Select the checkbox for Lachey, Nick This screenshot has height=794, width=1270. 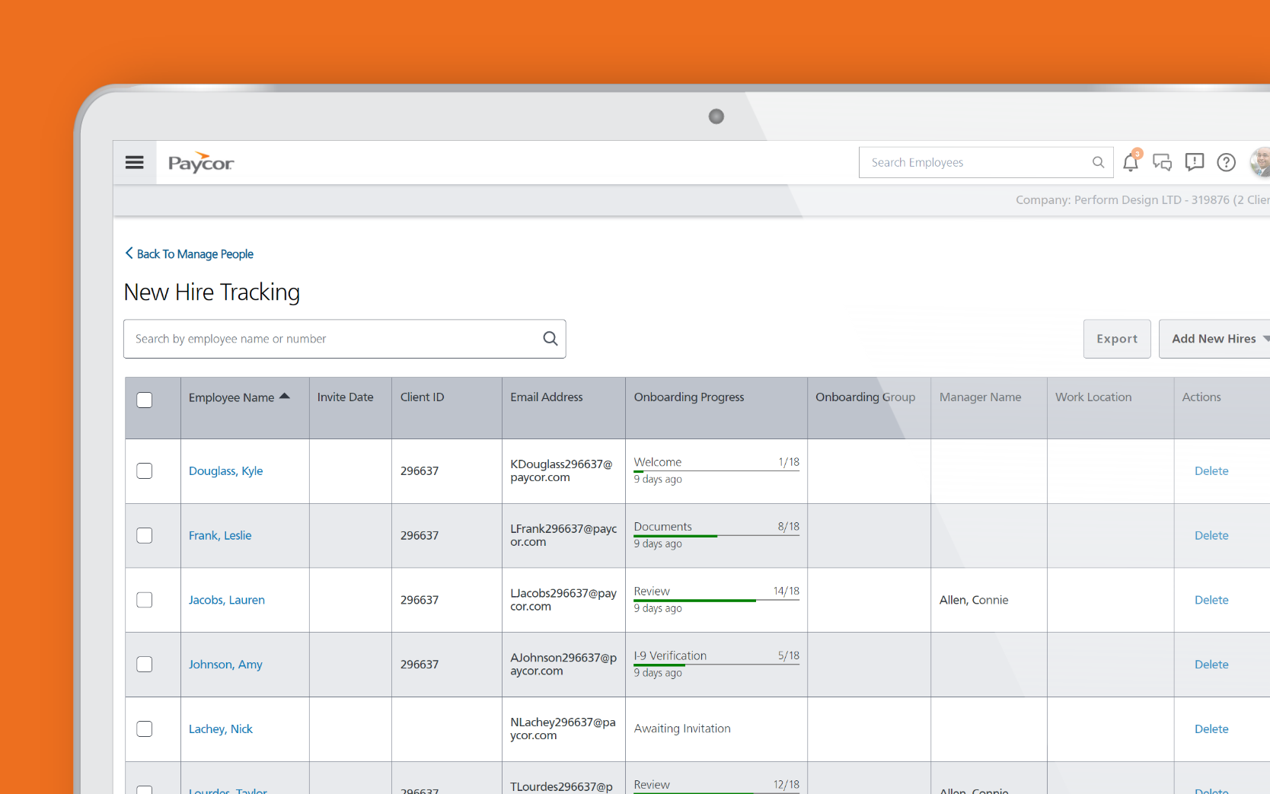tap(145, 729)
